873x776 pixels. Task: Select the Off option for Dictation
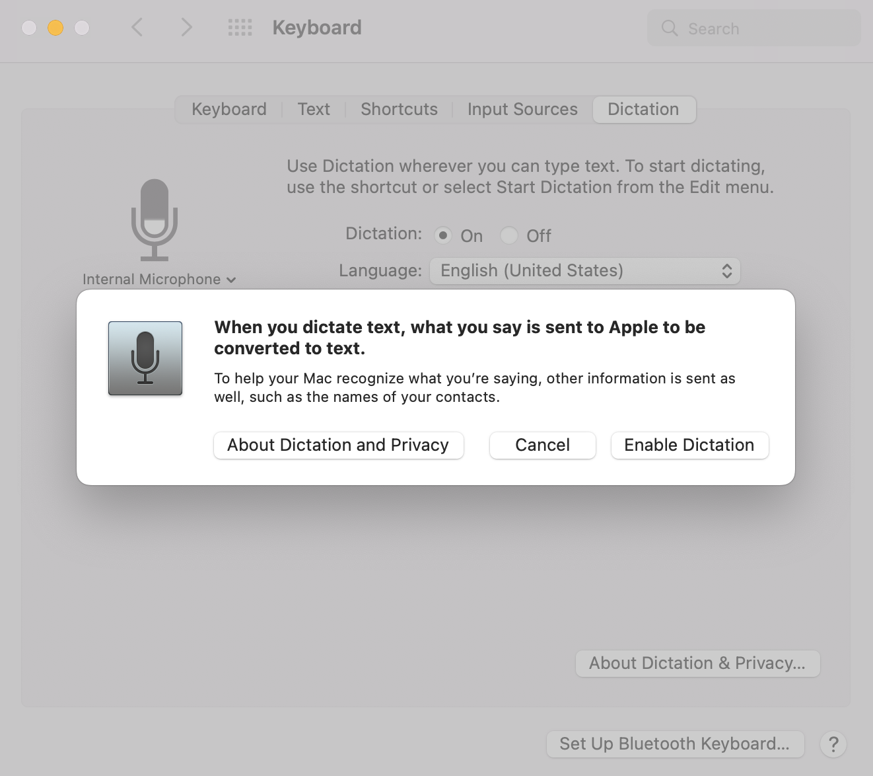[x=509, y=235]
